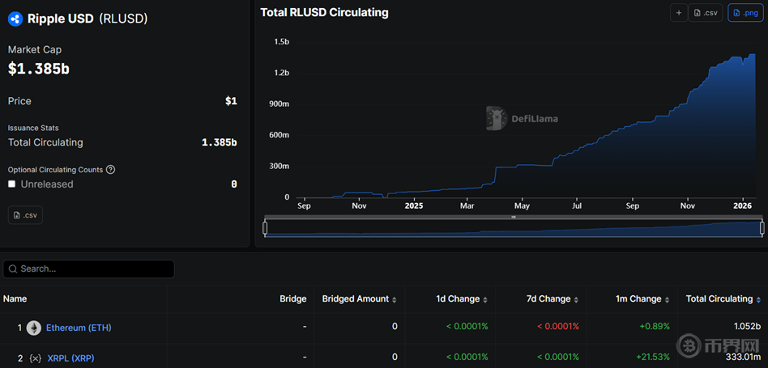Click the plus button above the chart
Image resolution: width=768 pixels, height=368 pixels.
678,13
